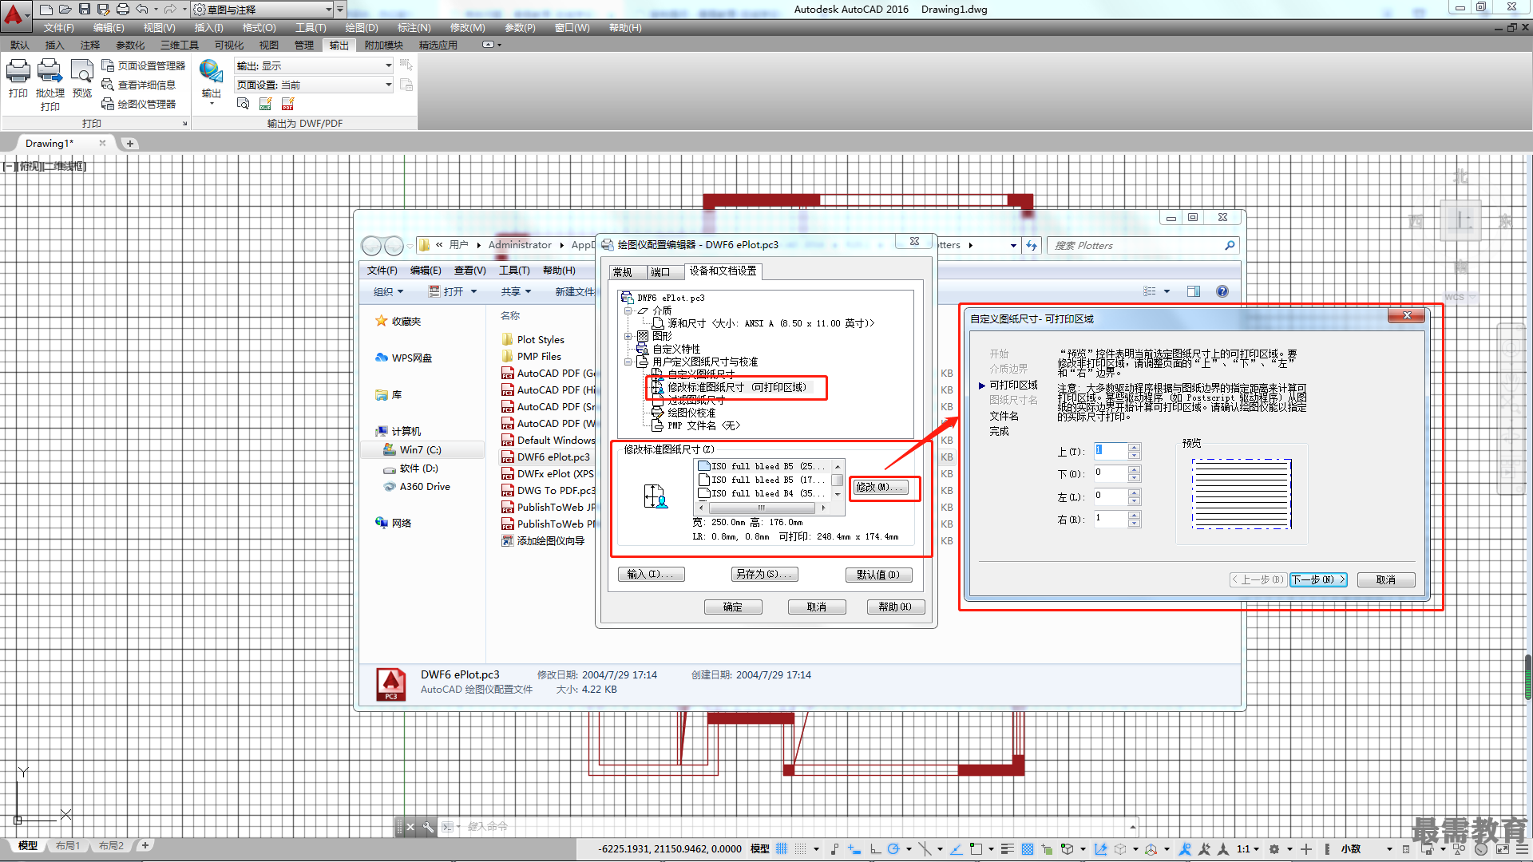
Task: Toggle object snap tracking in status bar
Action: 956,849
